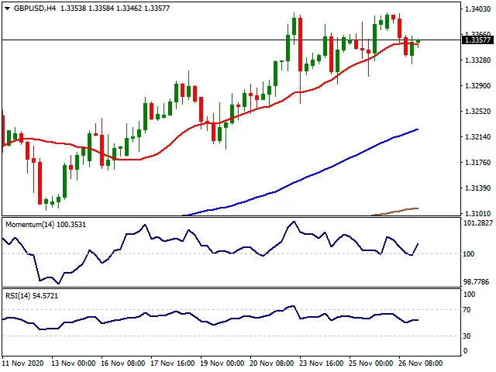
Task: Click the 16 Nov 08:00 time label
Action: [x=123, y=363]
